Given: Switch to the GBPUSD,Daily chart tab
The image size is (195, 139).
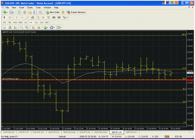Looking at the screenshot, I should coord(69,132).
